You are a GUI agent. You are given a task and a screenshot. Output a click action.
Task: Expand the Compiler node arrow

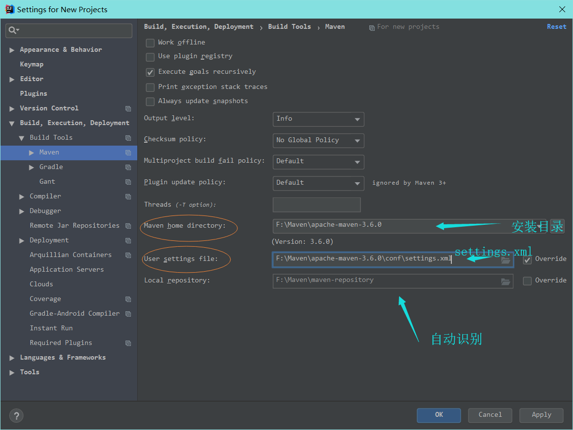[x=21, y=196]
